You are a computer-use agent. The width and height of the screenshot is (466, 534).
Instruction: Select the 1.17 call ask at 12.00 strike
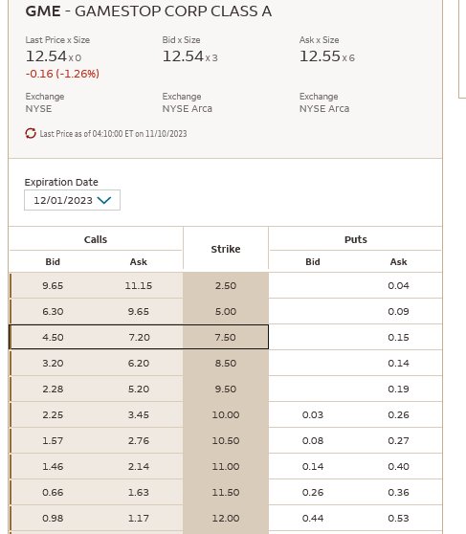139,519
